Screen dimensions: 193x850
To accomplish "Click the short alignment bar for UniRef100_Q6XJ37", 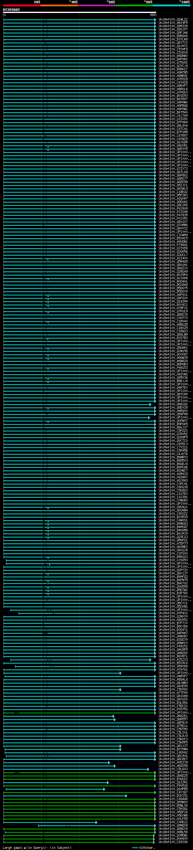I will pos(62,746).
